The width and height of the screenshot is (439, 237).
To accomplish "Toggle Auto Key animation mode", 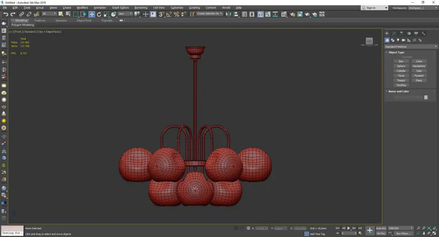I will click(381, 228).
